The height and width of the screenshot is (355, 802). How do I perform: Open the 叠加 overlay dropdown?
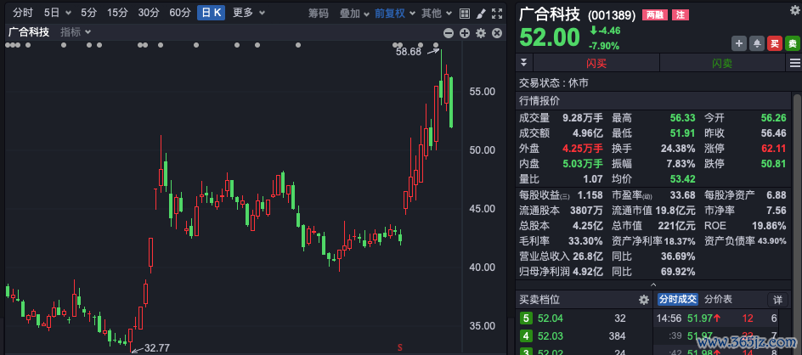(354, 14)
